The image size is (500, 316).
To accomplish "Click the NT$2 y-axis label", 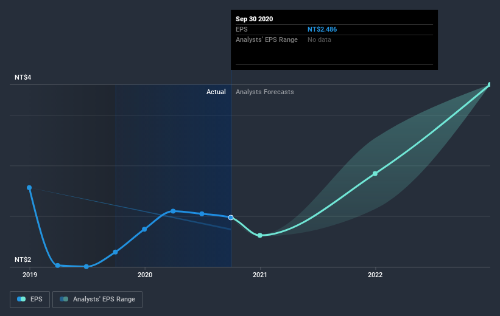I will coord(23,260).
